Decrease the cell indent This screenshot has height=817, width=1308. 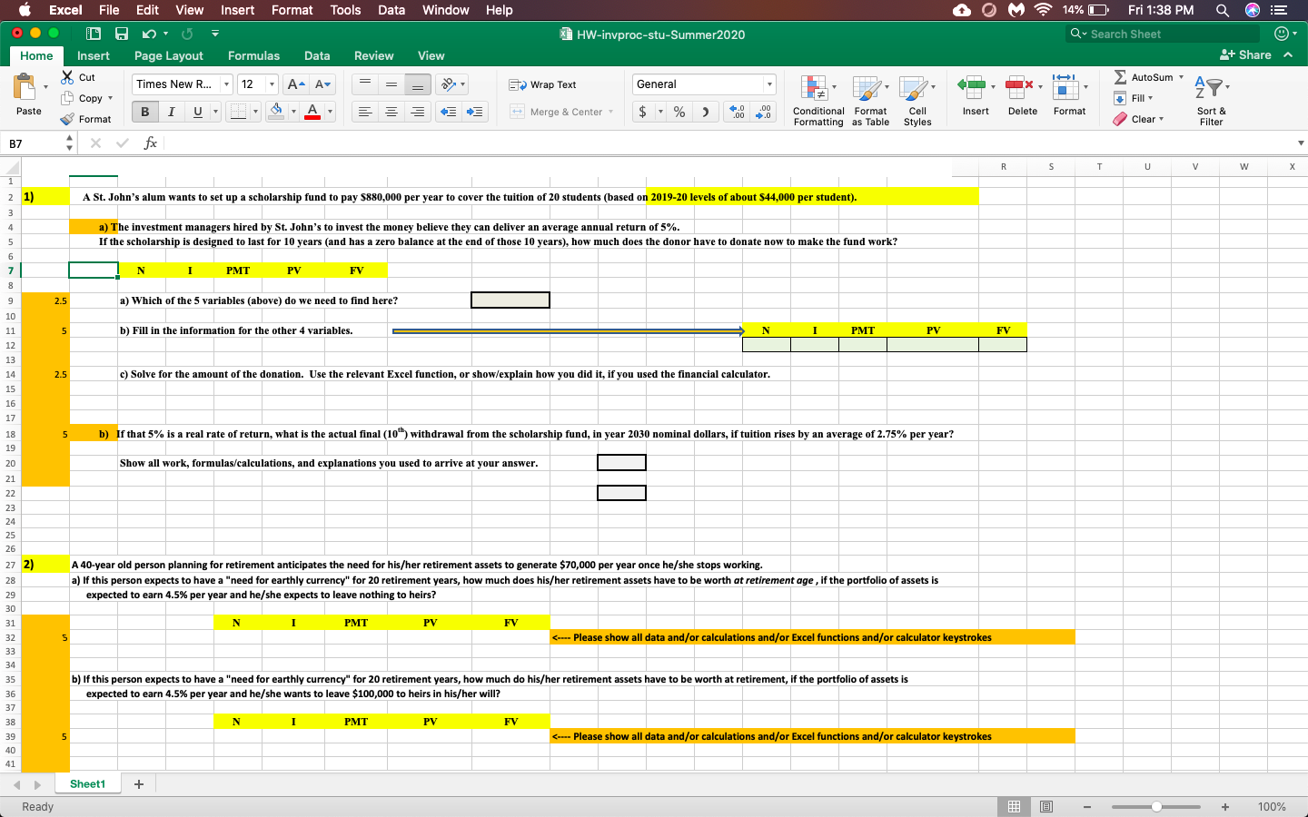pos(448,112)
